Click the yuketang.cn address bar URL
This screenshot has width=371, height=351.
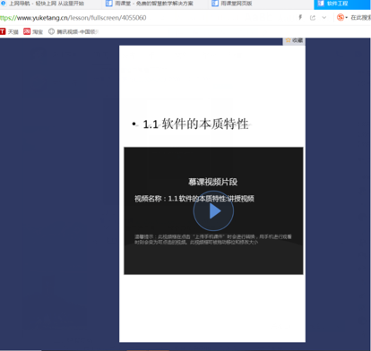click(73, 18)
